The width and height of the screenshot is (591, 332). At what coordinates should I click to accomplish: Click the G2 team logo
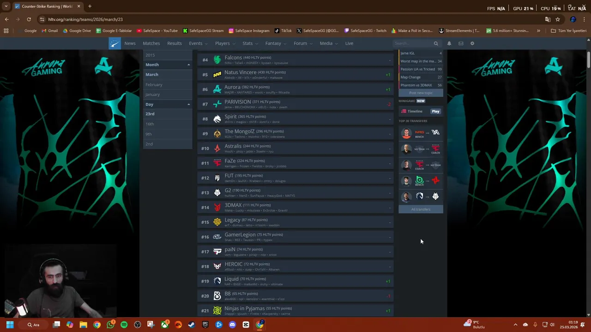pos(217,193)
